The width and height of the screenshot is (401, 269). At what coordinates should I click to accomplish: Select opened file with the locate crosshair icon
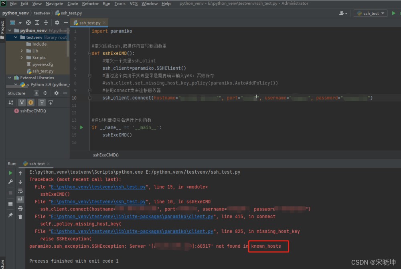tap(28, 23)
